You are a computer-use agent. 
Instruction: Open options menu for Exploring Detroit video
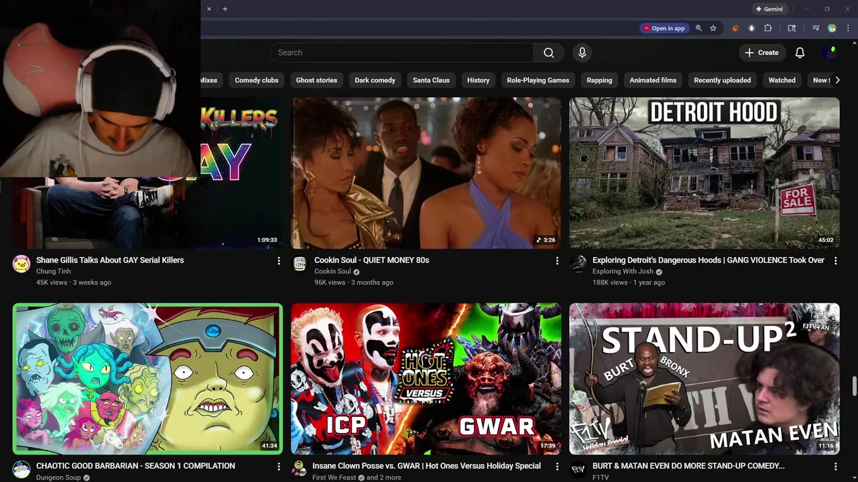835,260
